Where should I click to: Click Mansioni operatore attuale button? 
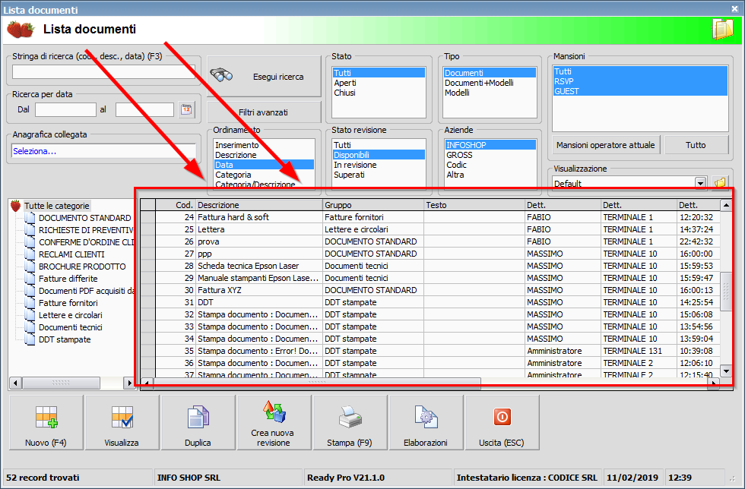pos(606,145)
